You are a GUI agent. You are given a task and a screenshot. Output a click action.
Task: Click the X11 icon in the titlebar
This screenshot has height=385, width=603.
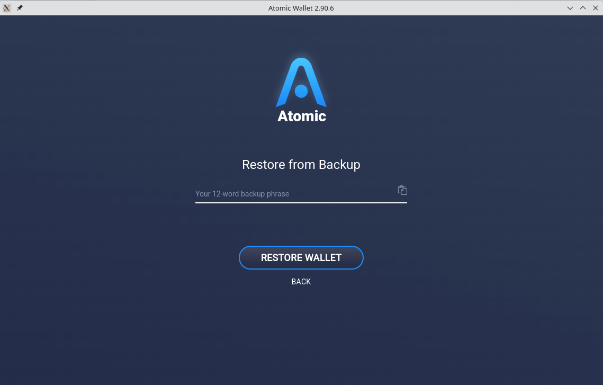point(7,8)
